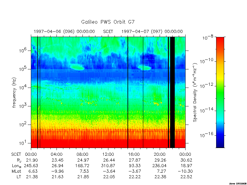Click the RJ value 29.26
Viewport: 247px width, 185px height.
(x=161, y=160)
